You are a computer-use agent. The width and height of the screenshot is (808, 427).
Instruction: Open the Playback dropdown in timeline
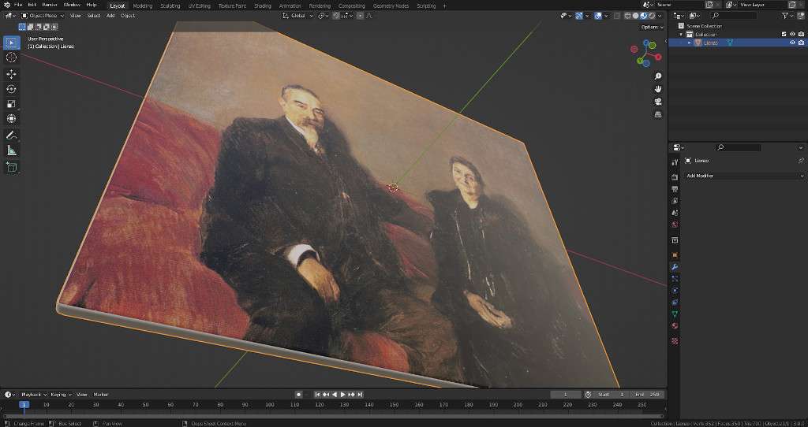click(34, 395)
